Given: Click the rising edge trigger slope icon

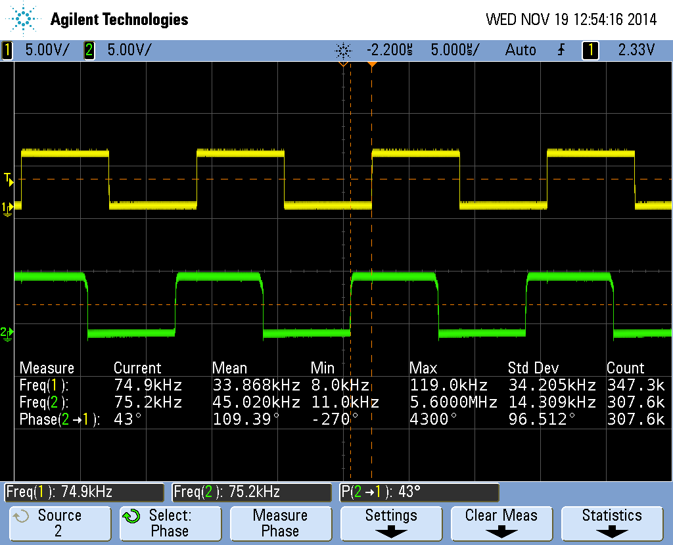Looking at the screenshot, I should [x=561, y=50].
